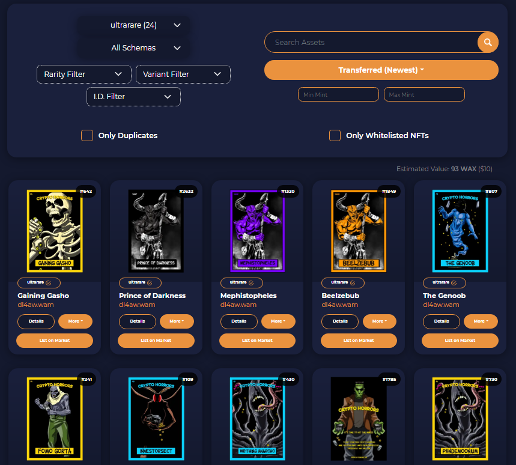516x465 pixels.
Task: Click the Mephistopheles title text
Action: 249,296
